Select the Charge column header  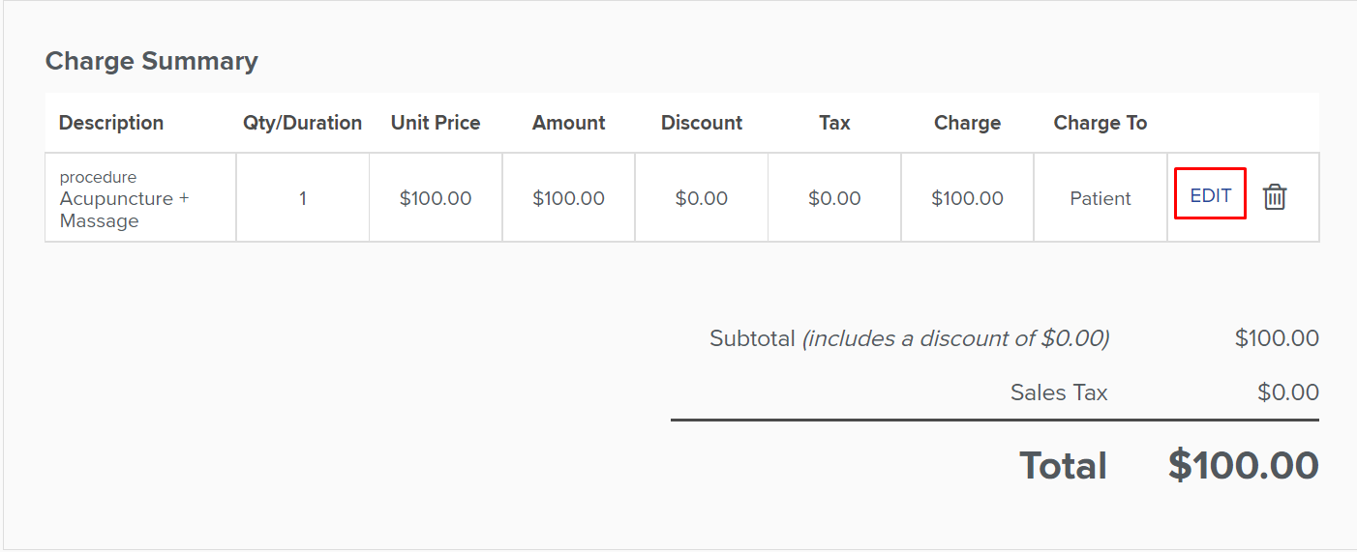[967, 123]
